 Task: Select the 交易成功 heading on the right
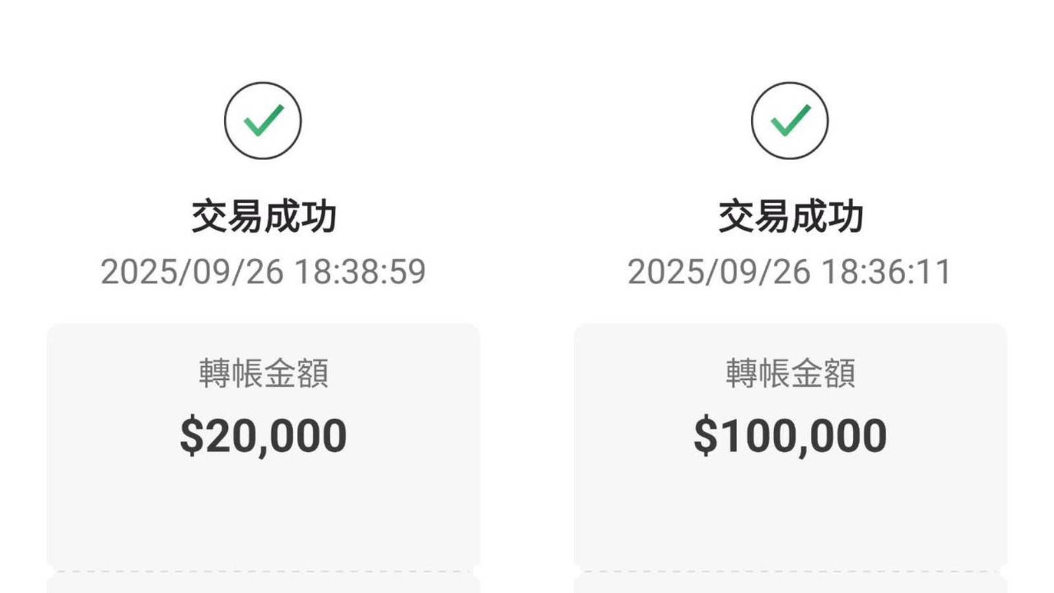coord(789,213)
